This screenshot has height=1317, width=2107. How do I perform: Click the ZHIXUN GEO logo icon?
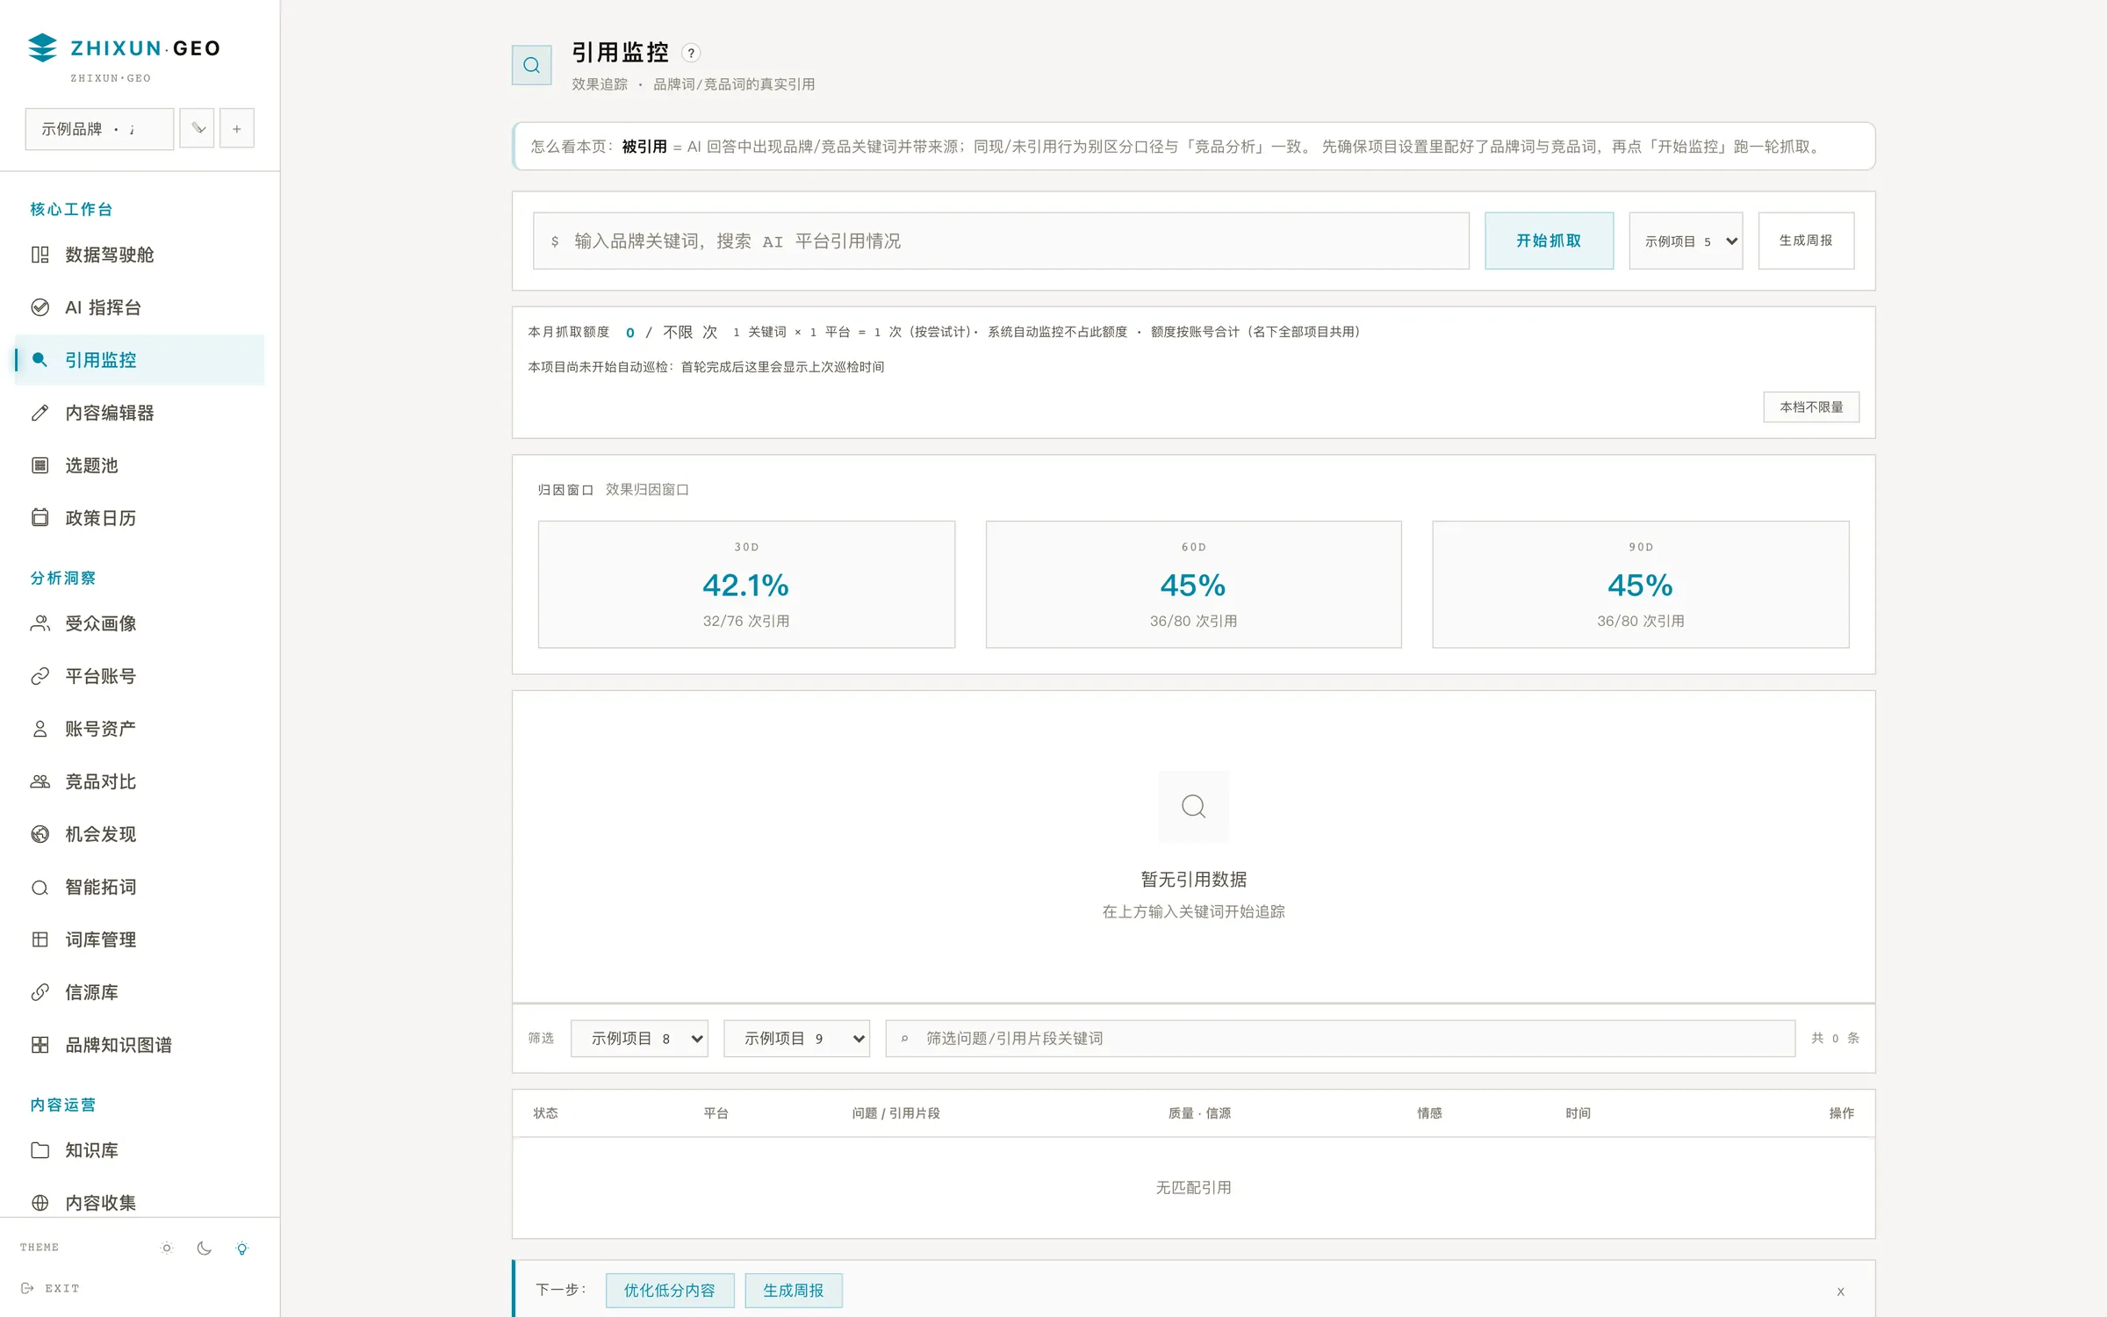pos(42,47)
